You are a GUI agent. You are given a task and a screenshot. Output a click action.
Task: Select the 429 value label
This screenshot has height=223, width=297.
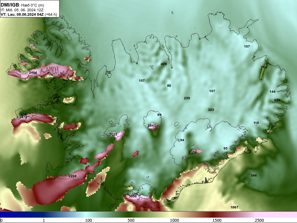[164, 64]
